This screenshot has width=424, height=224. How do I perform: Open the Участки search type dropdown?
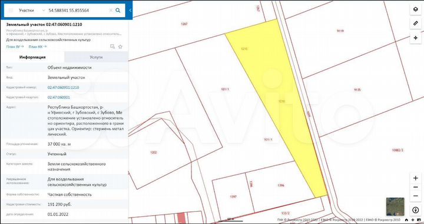[32, 11]
